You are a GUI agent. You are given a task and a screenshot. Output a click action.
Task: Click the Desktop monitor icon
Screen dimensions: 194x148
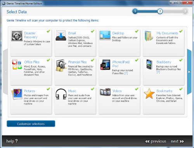click(x=105, y=35)
